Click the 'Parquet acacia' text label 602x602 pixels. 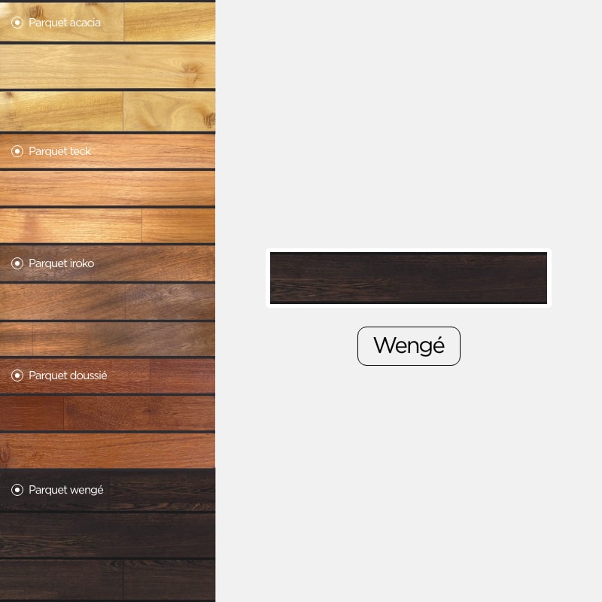point(65,23)
